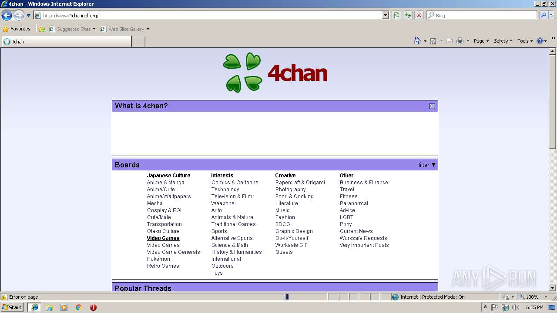Image resolution: width=557 pixels, height=313 pixels.
Task: Open Windows Explorer folder taskbar icon
Action: pyautogui.click(x=49, y=307)
